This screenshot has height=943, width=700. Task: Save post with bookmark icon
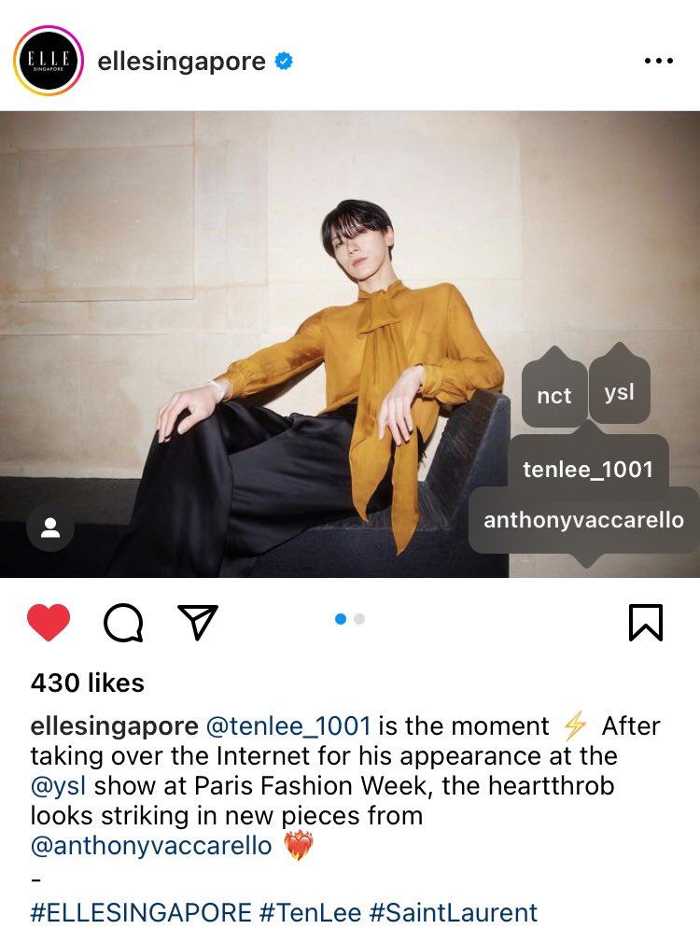tap(645, 623)
